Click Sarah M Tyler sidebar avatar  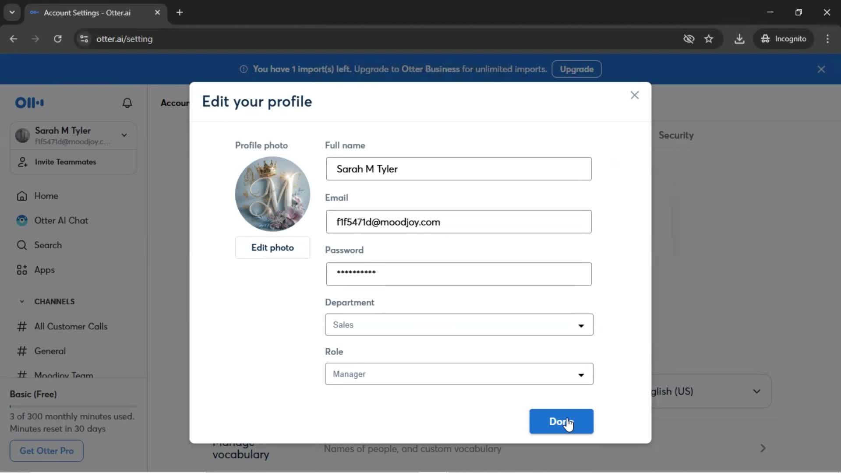coord(22,135)
